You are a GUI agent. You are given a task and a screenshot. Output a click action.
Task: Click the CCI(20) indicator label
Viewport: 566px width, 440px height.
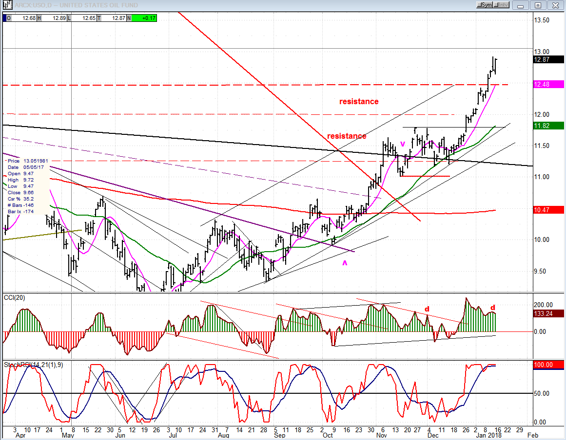click(x=14, y=298)
